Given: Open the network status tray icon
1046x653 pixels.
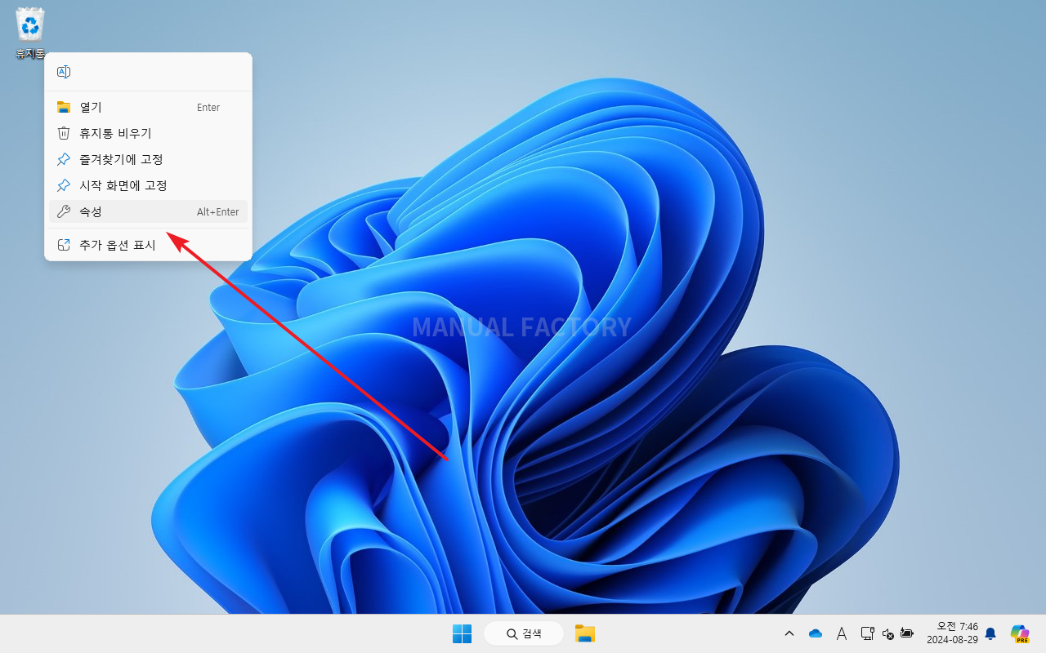Looking at the screenshot, I should click(868, 633).
